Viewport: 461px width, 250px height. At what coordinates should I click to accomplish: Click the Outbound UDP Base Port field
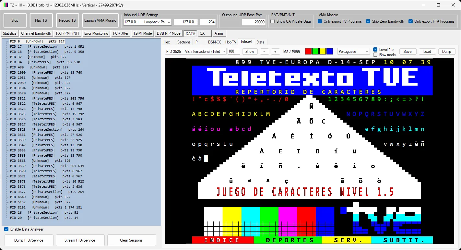point(254,22)
